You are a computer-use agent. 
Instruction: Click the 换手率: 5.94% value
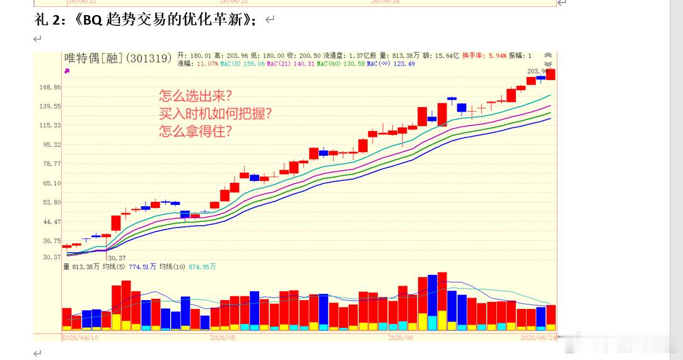[484, 55]
